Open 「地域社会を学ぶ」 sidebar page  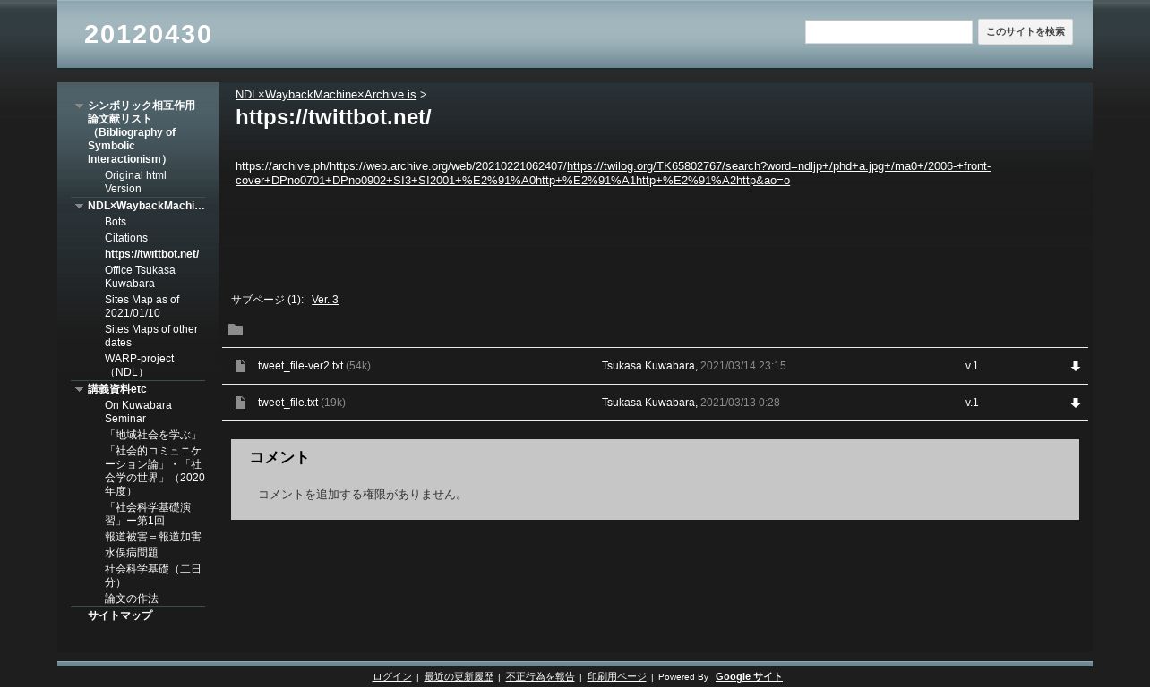[x=151, y=435]
